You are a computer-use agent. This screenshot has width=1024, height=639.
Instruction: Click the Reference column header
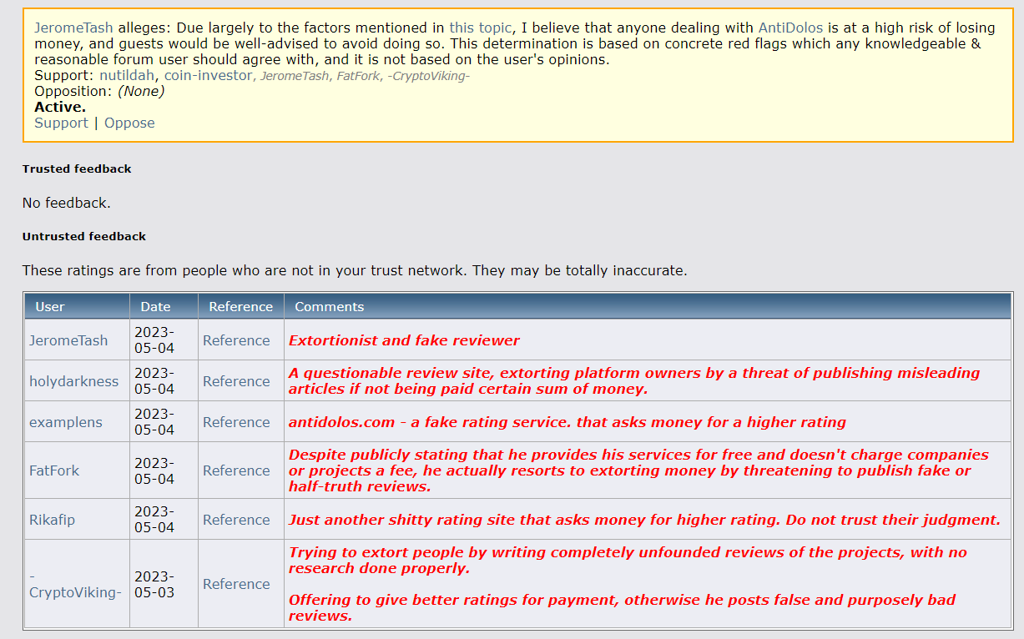pos(240,306)
